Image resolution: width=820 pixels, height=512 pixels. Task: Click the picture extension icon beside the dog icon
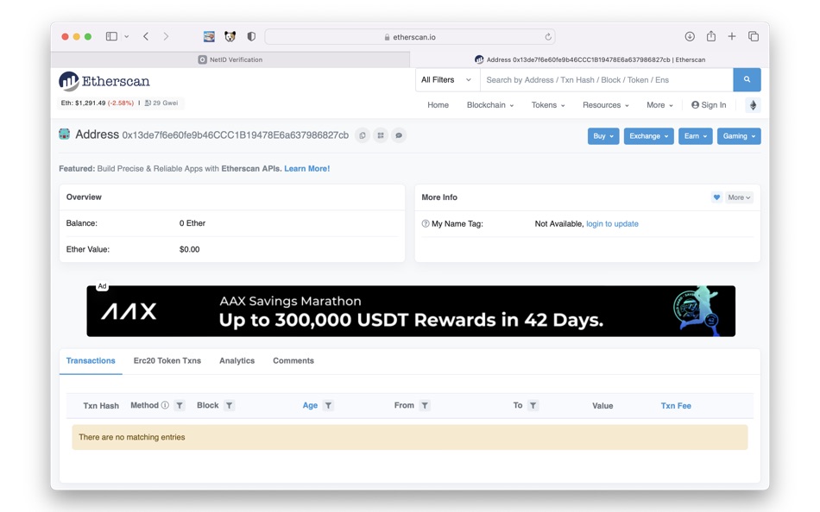click(209, 36)
